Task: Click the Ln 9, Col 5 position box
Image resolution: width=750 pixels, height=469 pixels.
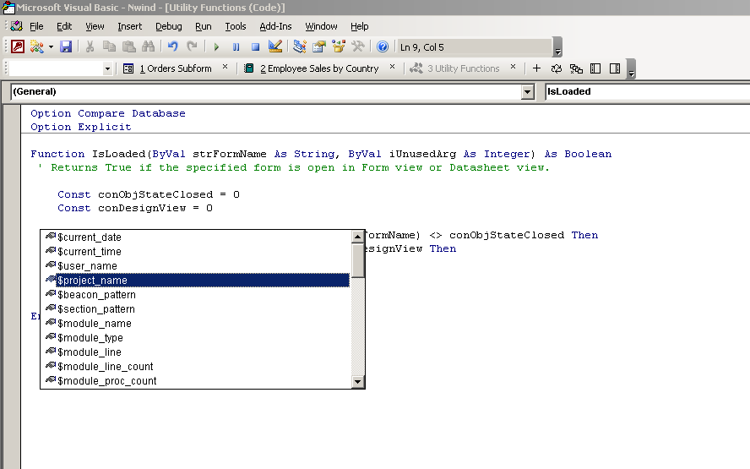Action: (x=475, y=47)
